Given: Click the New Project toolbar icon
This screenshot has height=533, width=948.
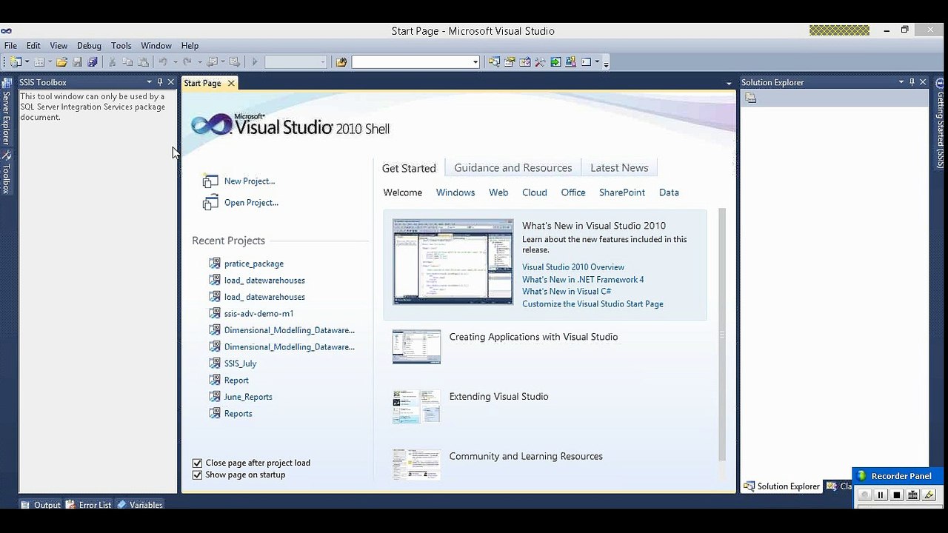Looking at the screenshot, I should point(16,62).
